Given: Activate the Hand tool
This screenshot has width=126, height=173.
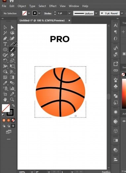Looking at the screenshot, I should coord(5,99).
